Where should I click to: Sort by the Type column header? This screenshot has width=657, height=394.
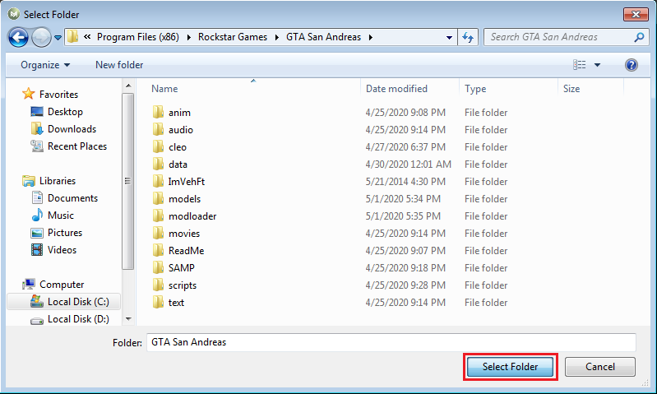(475, 89)
